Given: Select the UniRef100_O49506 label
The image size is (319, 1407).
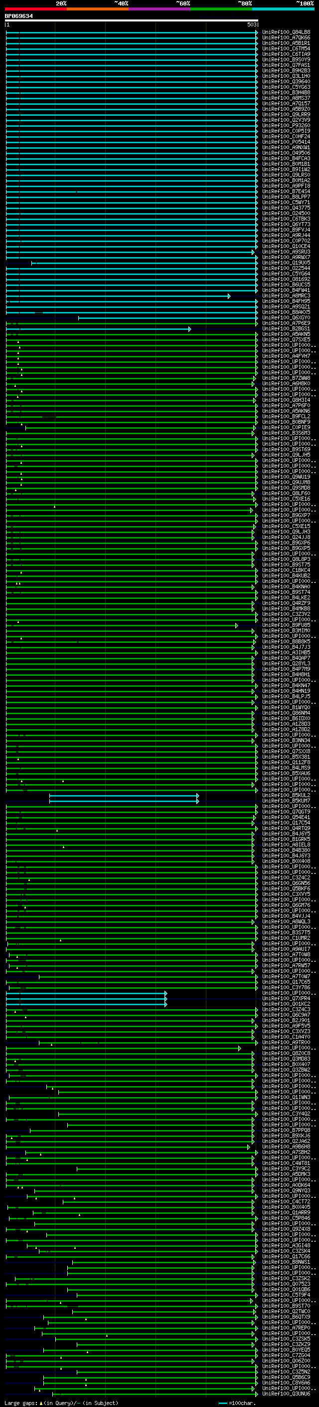Looking at the screenshot, I should (x=286, y=153).
